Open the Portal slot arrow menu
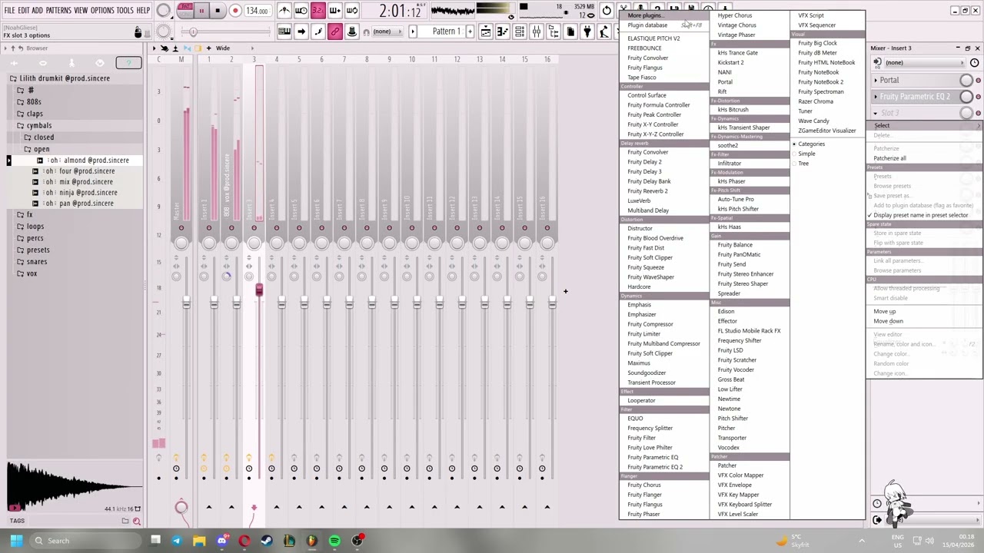Image resolution: width=984 pixels, height=553 pixels. (876, 81)
